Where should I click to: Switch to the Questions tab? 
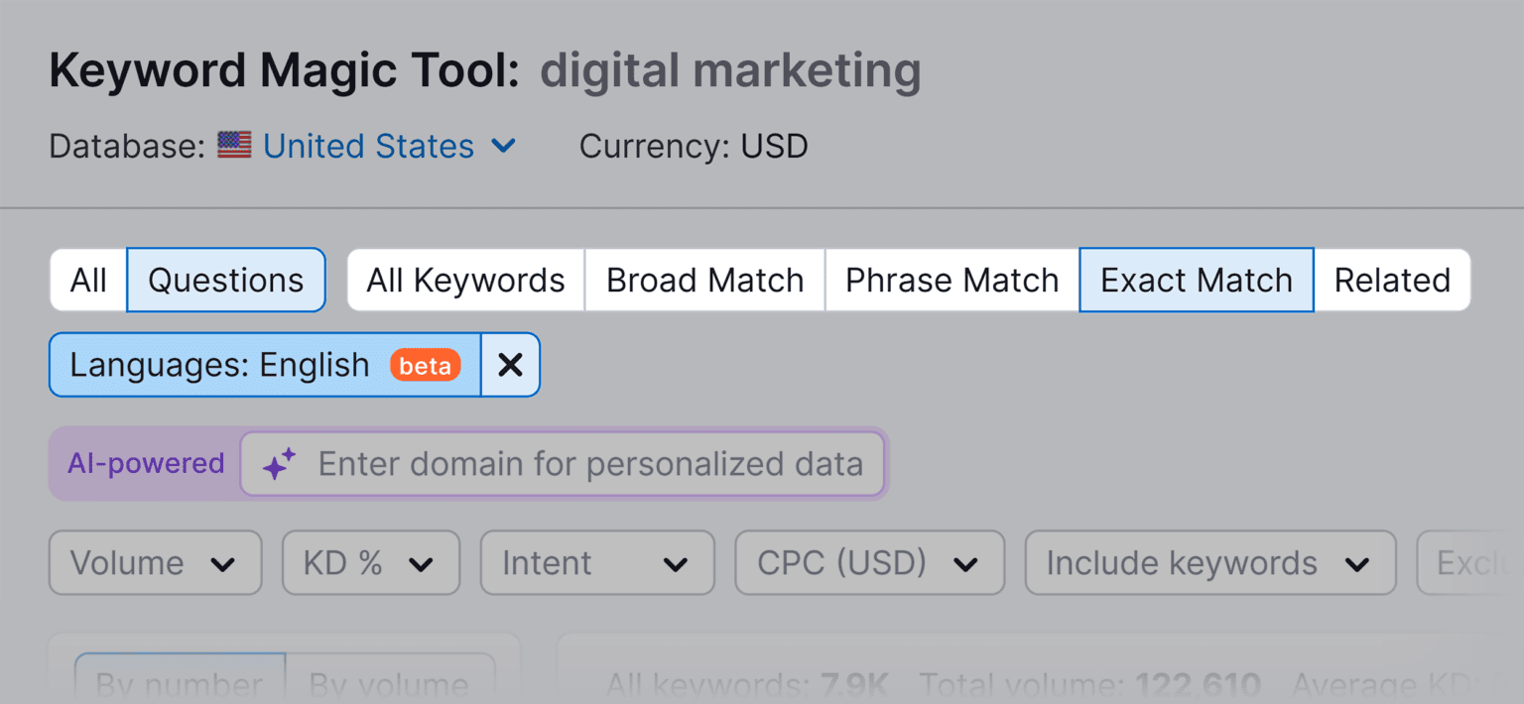[225, 280]
